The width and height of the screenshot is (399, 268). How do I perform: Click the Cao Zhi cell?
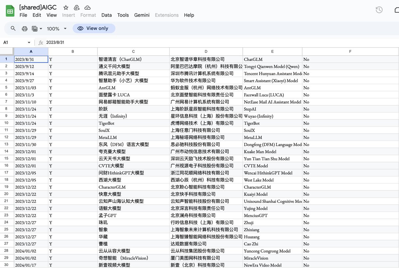[272, 244]
